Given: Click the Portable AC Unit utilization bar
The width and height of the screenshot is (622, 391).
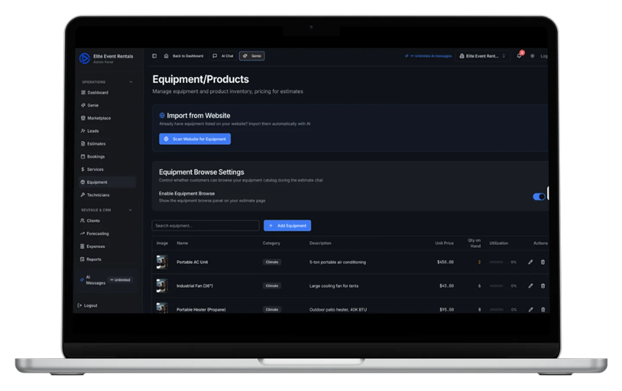Looking at the screenshot, I should pyautogui.click(x=496, y=262).
